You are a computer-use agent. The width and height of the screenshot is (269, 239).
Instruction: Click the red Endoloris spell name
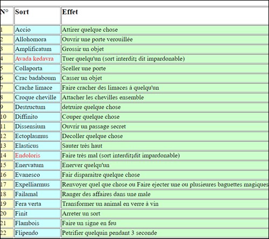coord(27,155)
